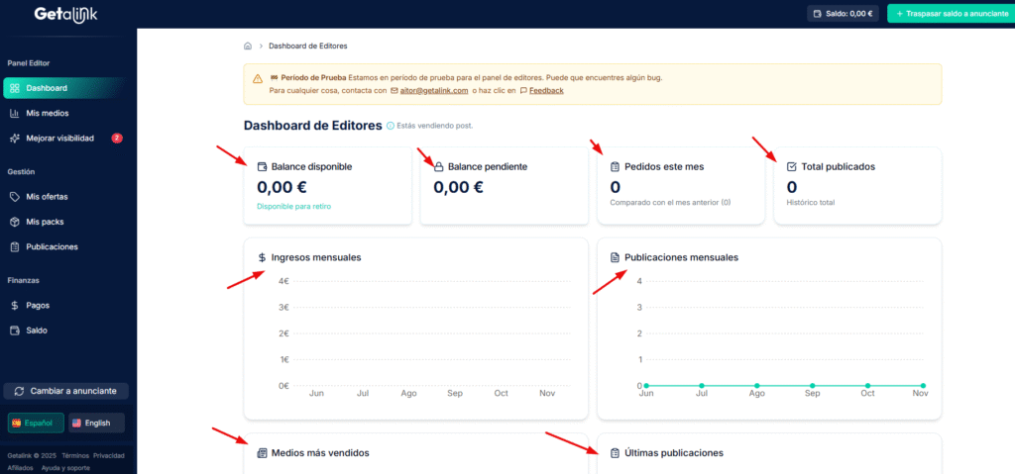Go to Mejorar visibilidad
The image size is (1015, 474).
coord(66,139)
